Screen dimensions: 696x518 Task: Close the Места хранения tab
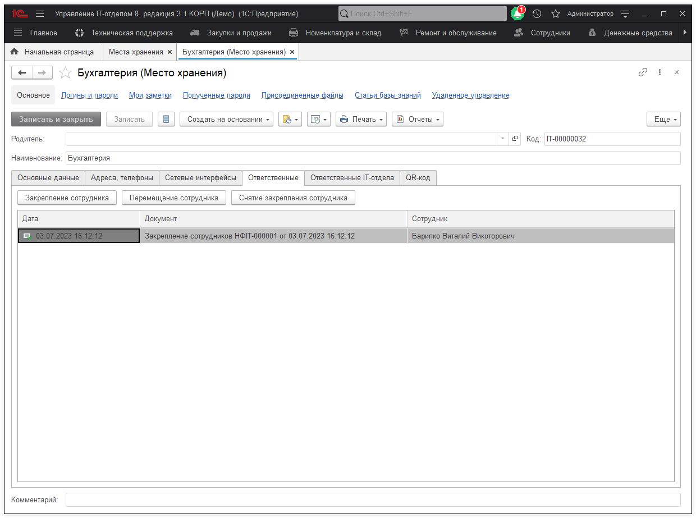point(170,52)
